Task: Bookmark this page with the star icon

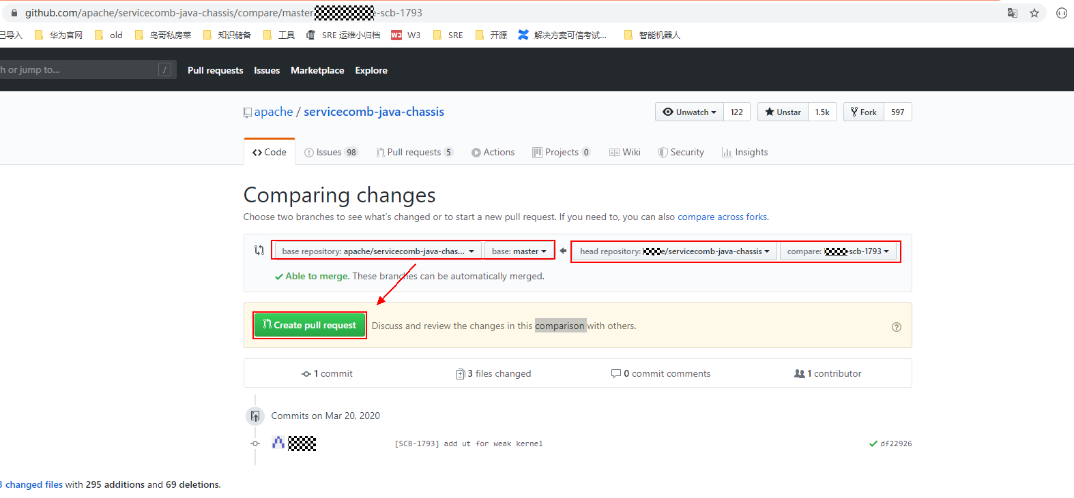Action: click(1034, 13)
